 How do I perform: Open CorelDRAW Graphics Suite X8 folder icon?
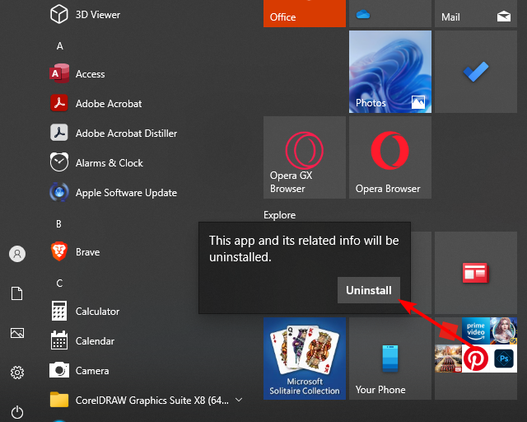(59, 400)
